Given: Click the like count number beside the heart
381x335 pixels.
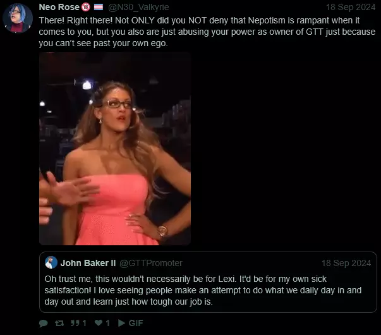Looking at the screenshot, I should (x=108, y=323).
